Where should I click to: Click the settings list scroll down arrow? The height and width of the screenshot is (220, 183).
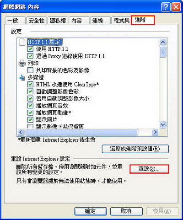163,125
